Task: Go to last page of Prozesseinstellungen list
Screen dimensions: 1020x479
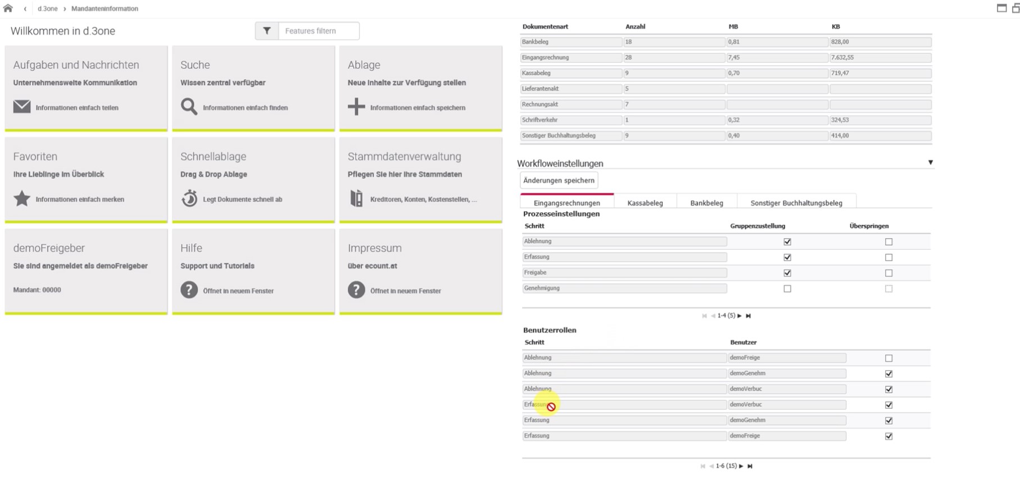Action: pos(748,316)
